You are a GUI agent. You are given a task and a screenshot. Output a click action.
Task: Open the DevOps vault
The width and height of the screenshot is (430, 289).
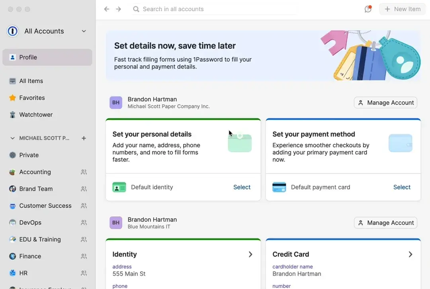point(47,223)
